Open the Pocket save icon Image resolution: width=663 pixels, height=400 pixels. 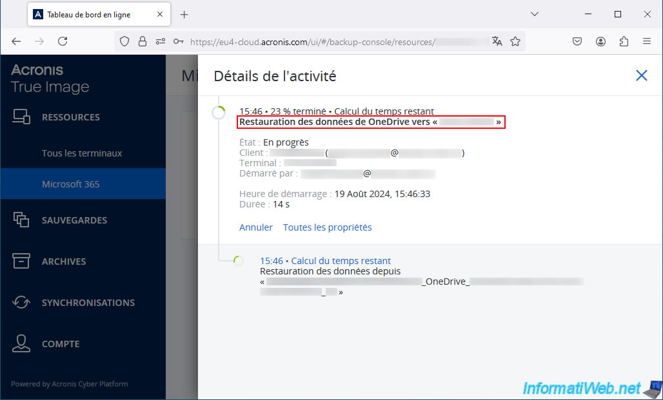pos(577,41)
